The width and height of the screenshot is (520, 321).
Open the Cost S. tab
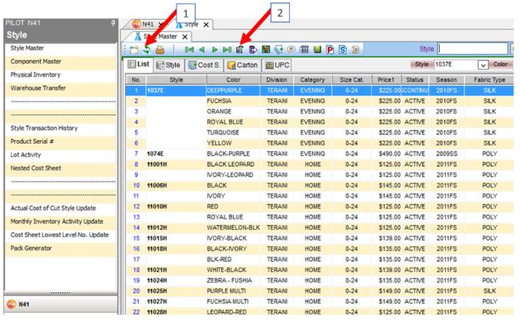(204, 65)
